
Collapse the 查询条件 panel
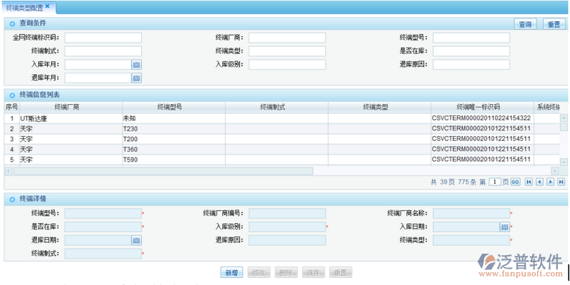(x=12, y=24)
